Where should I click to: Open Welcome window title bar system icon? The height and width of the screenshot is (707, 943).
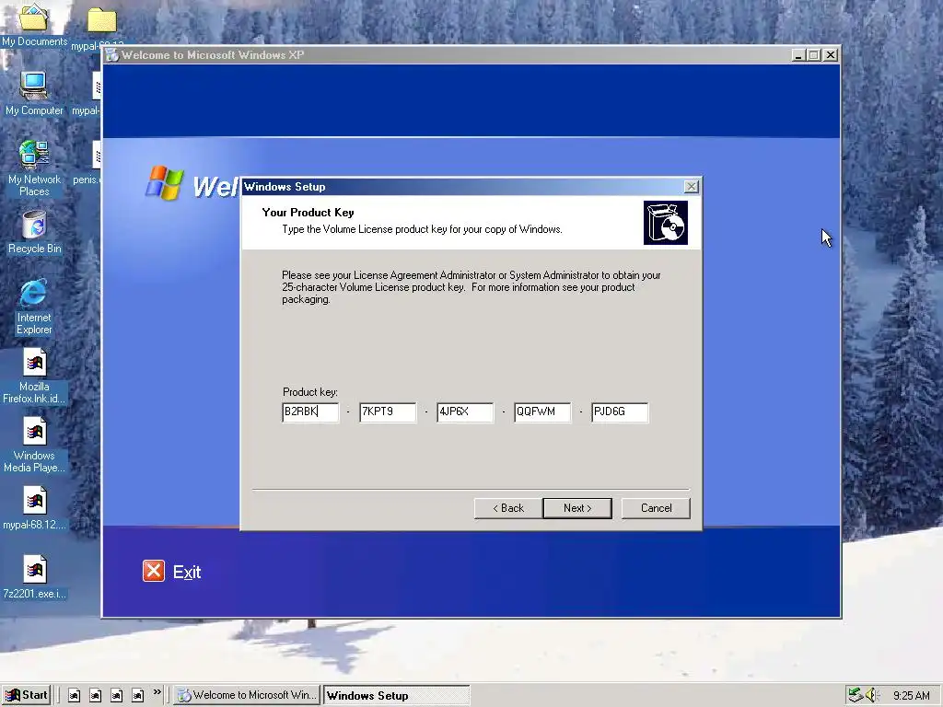pos(111,55)
